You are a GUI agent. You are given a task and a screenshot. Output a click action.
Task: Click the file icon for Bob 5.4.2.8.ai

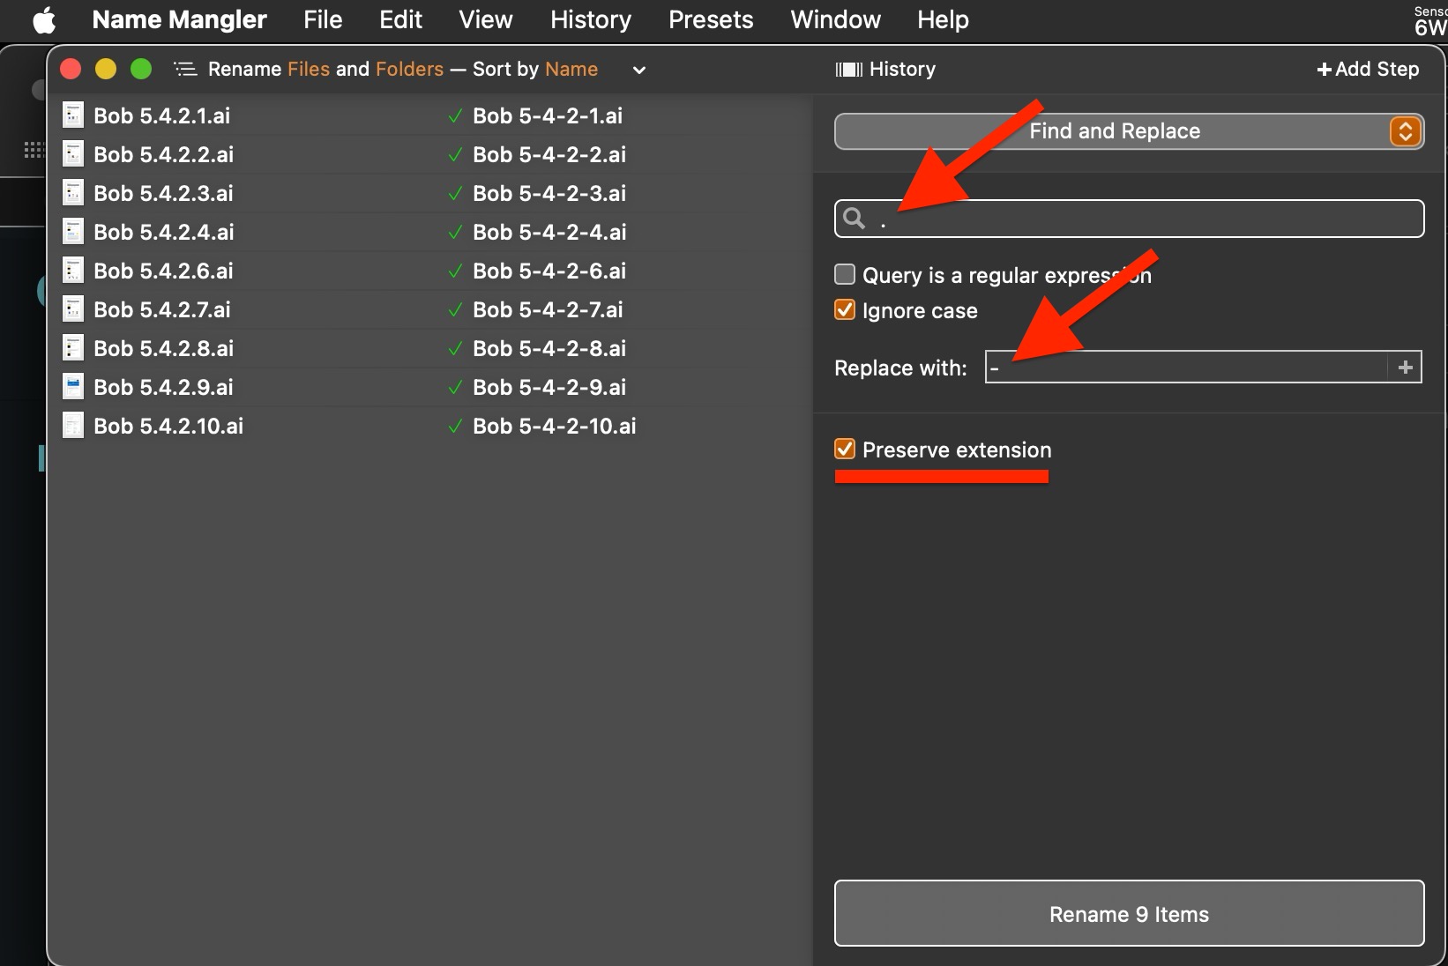coord(73,348)
